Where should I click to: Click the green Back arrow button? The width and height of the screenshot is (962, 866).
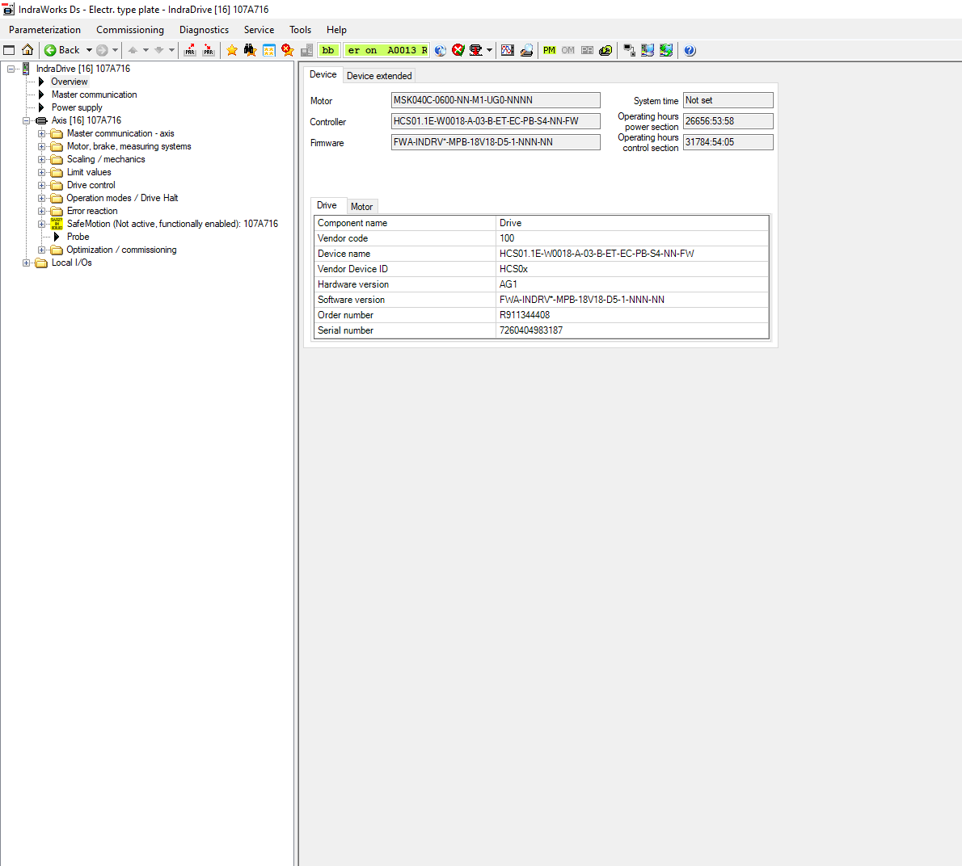coord(50,50)
